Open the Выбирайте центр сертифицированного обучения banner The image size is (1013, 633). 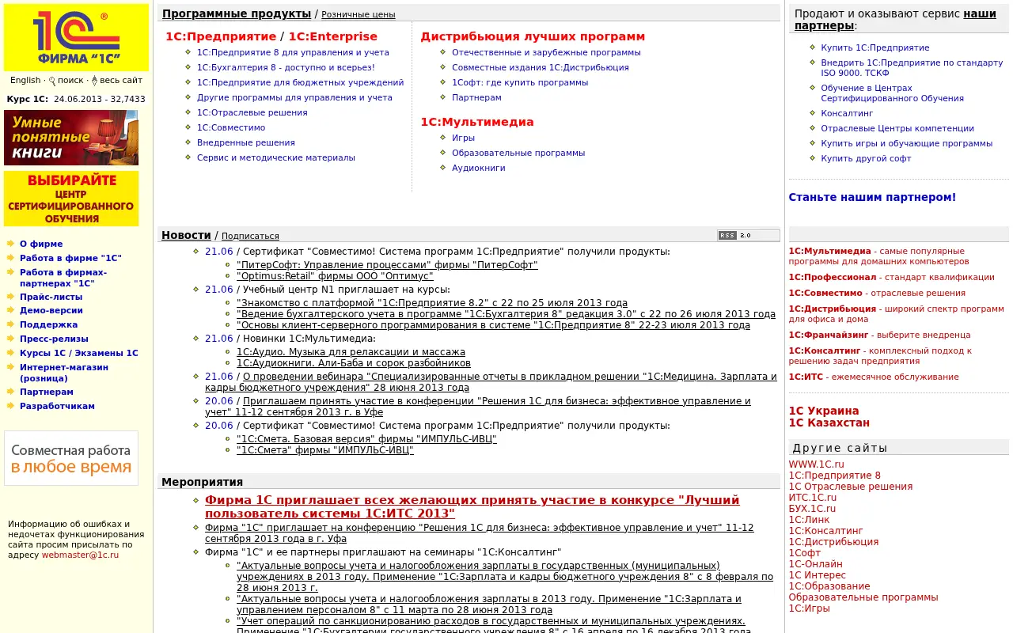tap(71, 199)
